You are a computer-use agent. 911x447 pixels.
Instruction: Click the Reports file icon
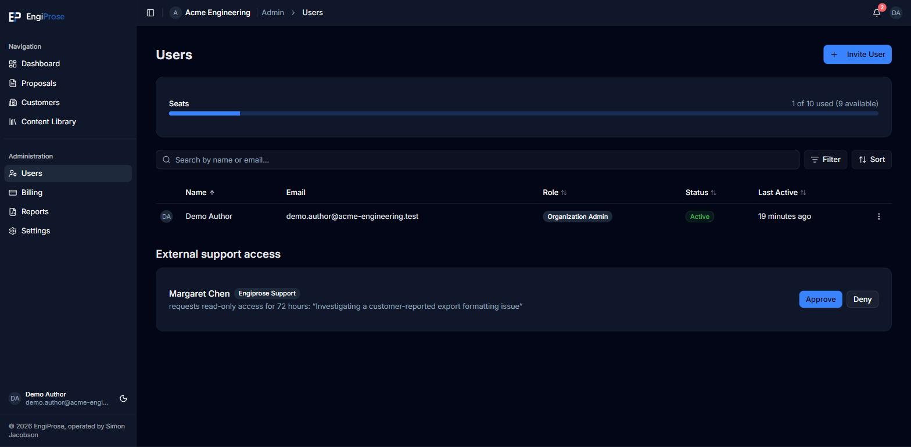point(13,212)
